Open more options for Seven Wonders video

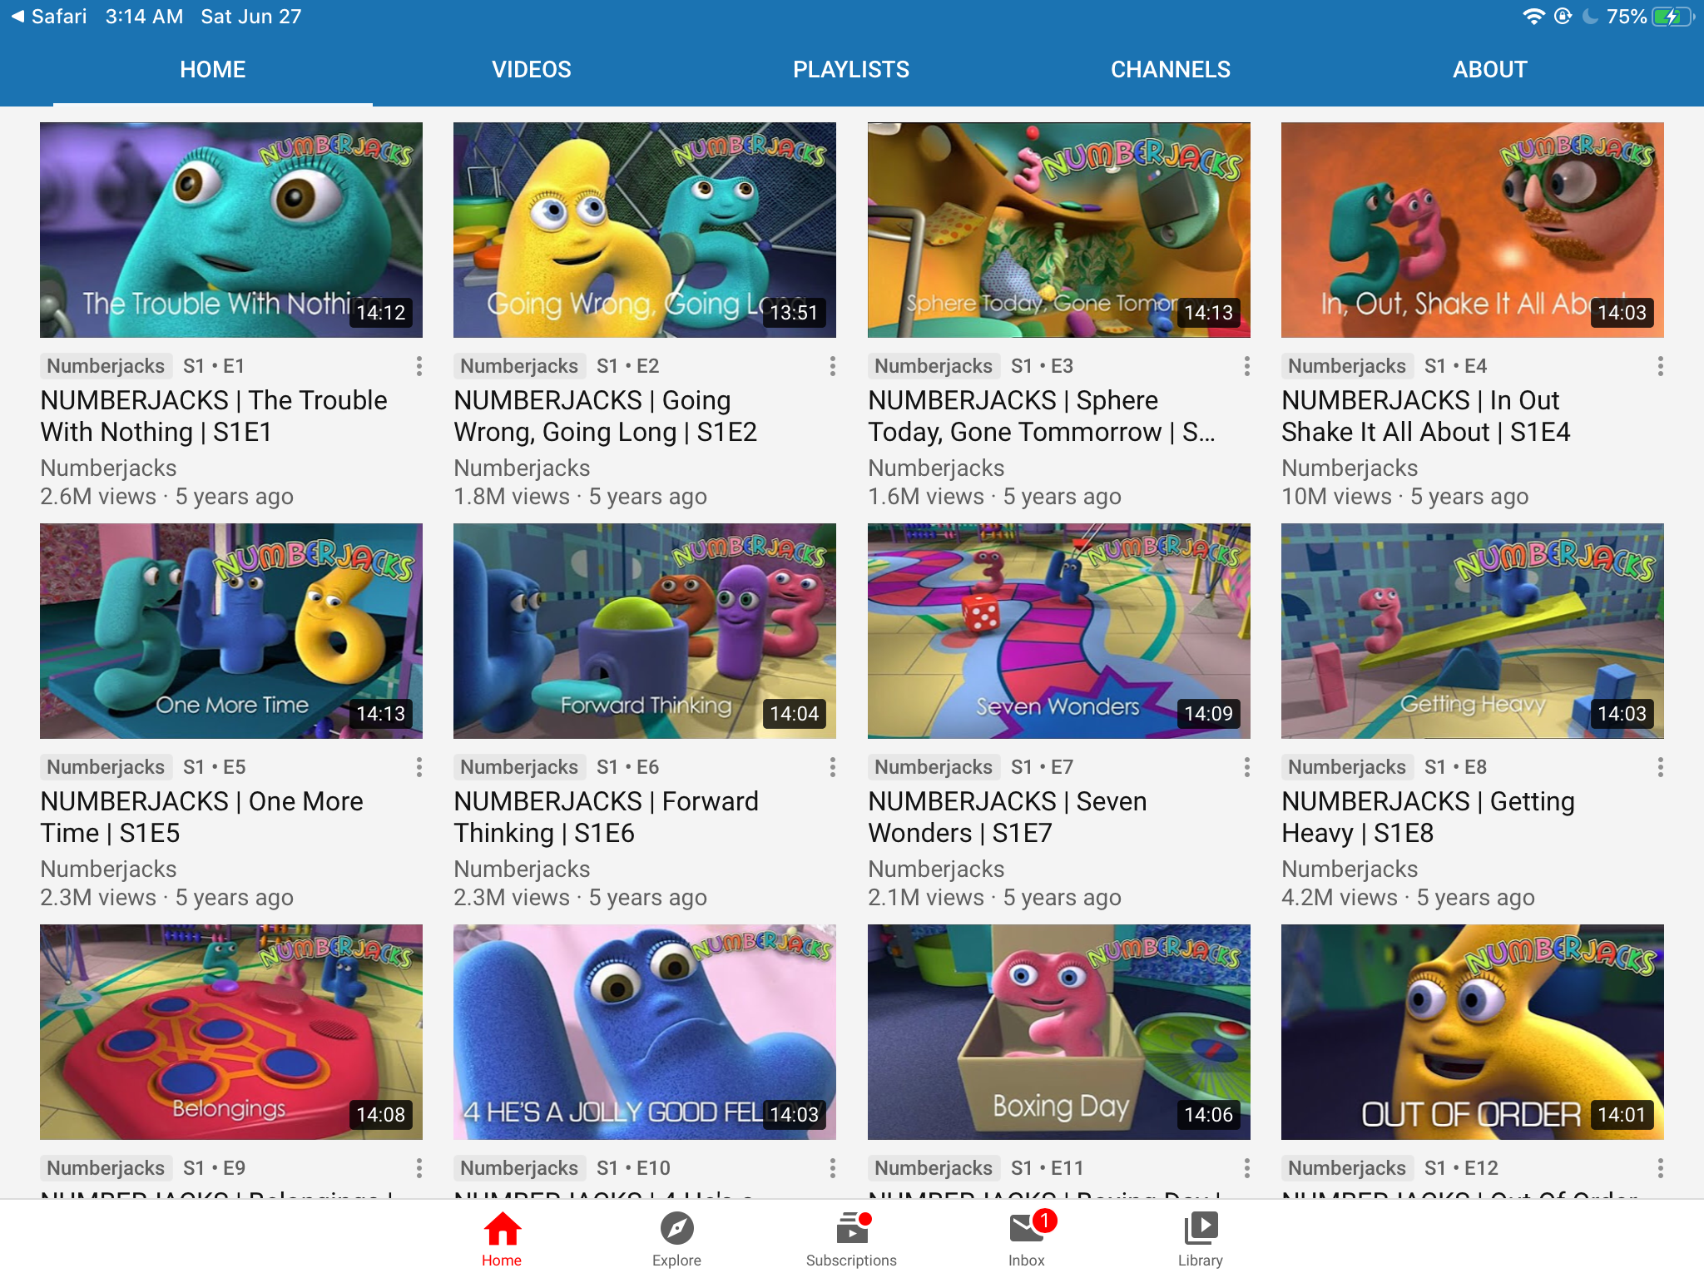(1246, 767)
